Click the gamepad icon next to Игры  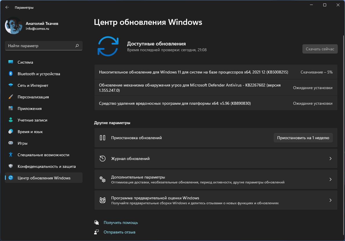[10, 143]
